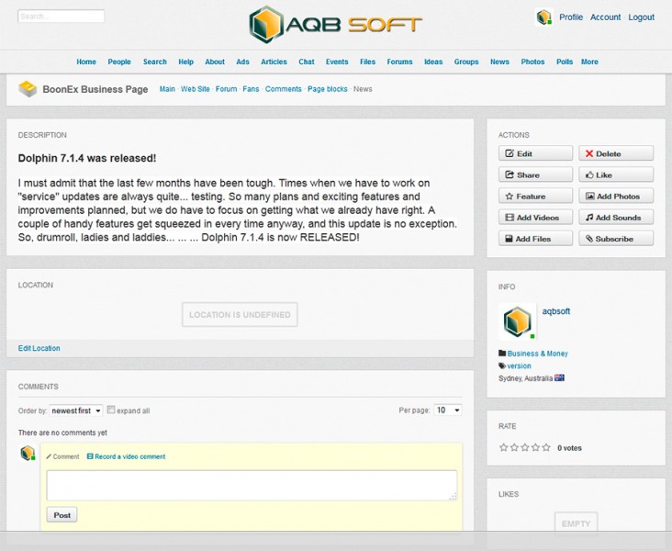Viewport: 672px width, 551px height.
Task: Click the AQB Soft logo
Action: 336,25
